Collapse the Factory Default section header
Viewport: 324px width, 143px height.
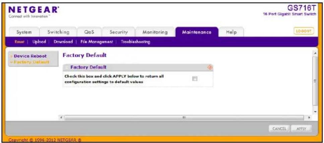(x=67, y=67)
